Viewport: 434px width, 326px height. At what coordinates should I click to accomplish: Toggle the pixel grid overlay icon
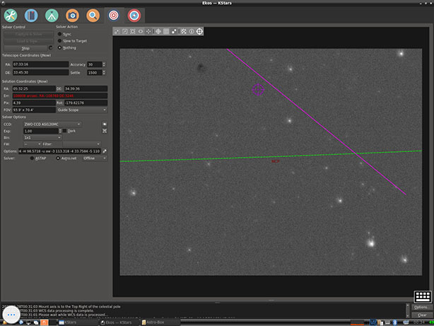[166, 31]
